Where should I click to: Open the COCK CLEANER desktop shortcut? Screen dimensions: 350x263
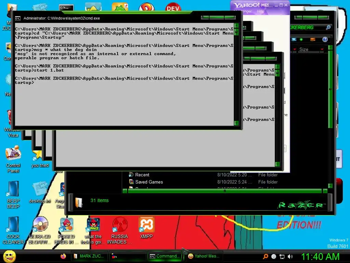click(13, 230)
